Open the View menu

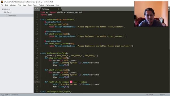pos(24,5)
